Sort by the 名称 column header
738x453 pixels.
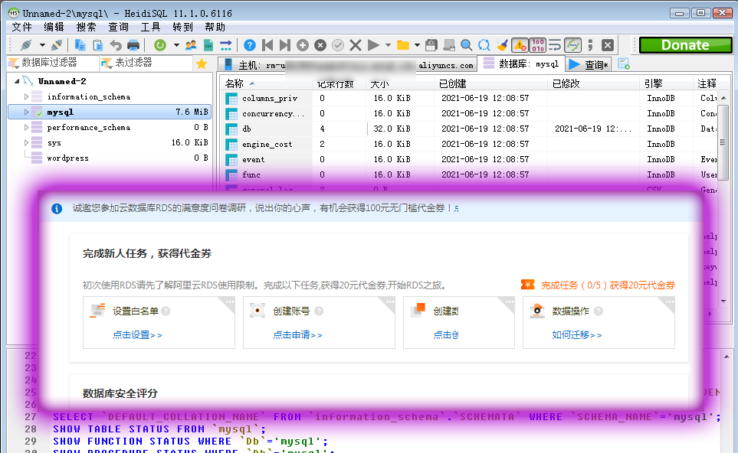(235, 83)
